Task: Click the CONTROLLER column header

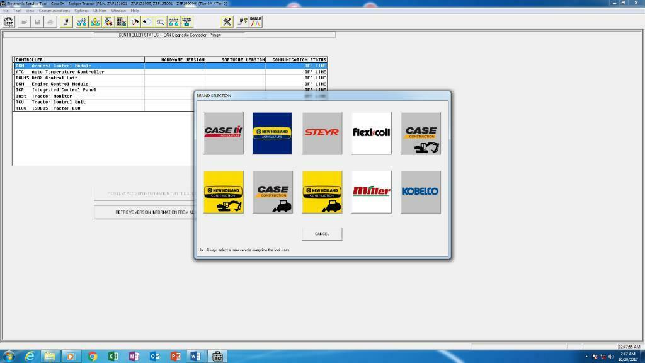Action: click(79, 60)
